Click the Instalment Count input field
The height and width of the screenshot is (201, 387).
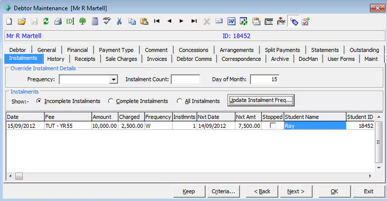pyautogui.click(x=186, y=79)
